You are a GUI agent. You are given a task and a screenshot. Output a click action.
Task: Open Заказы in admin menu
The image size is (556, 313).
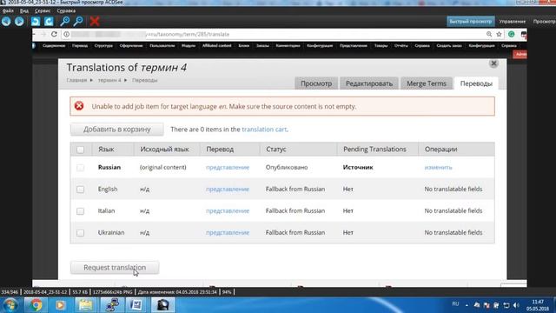(262, 46)
